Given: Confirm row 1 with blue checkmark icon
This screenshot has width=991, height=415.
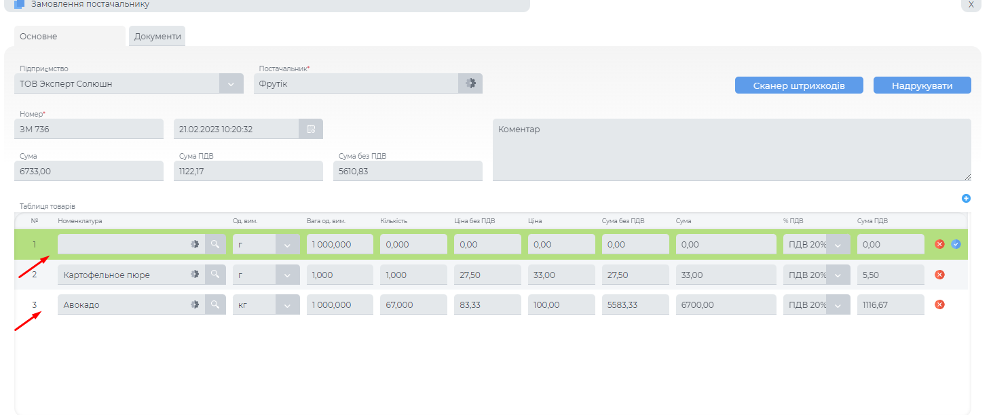Looking at the screenshot, I should coord(956,244).
